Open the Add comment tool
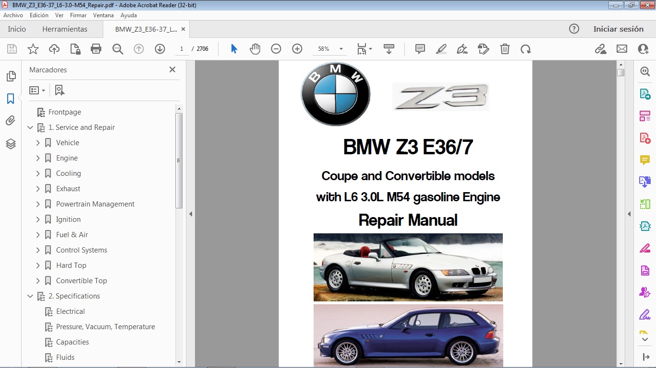 420,49
